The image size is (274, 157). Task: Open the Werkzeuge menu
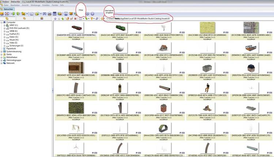[35, 5]
